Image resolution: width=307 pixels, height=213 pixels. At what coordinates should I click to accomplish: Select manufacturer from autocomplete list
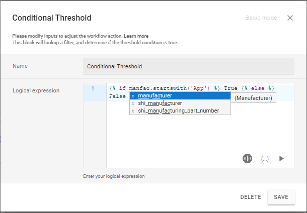pos(155,96)
